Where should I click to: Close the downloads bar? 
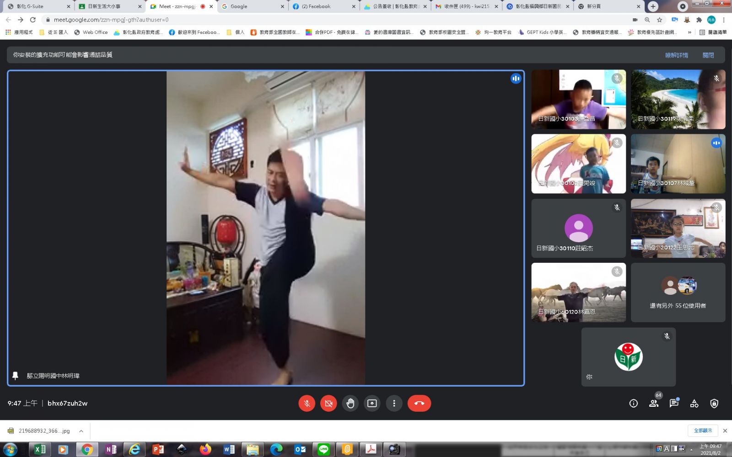[725, 430]
